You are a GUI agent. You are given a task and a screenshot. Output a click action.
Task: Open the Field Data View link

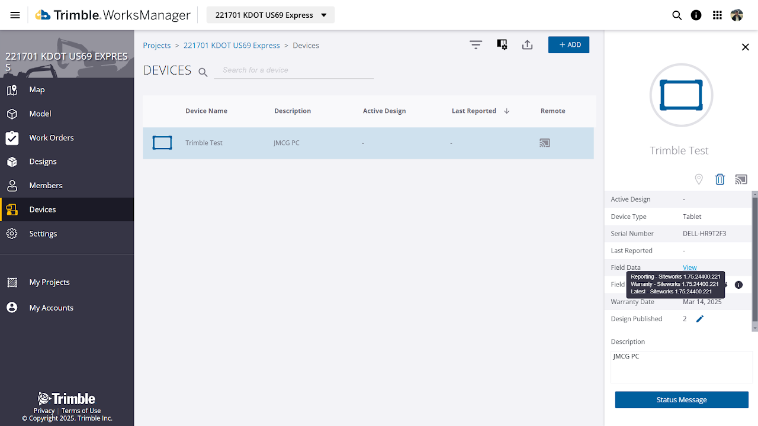pyautogui.click(x=690, y=267)
